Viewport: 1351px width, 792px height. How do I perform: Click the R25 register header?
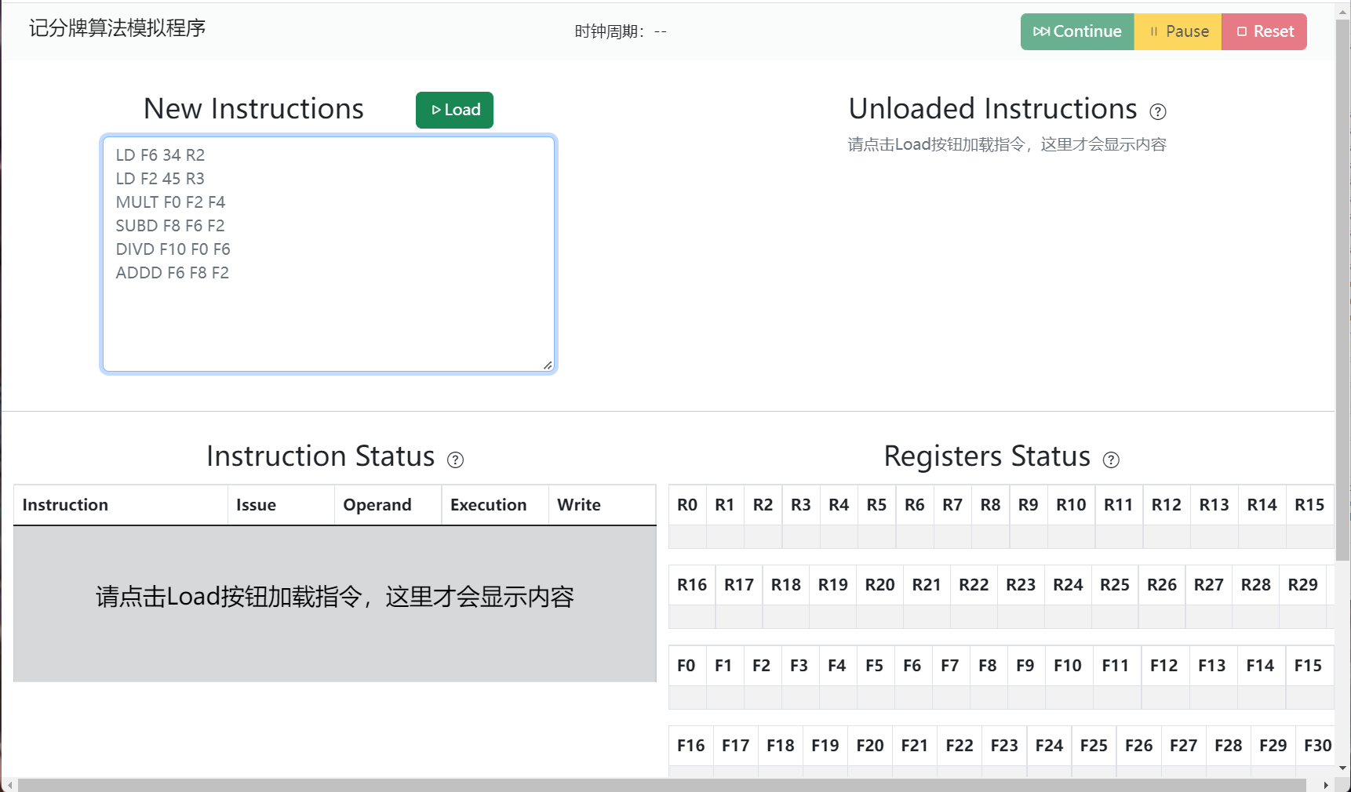click(x=1114, y=585)
